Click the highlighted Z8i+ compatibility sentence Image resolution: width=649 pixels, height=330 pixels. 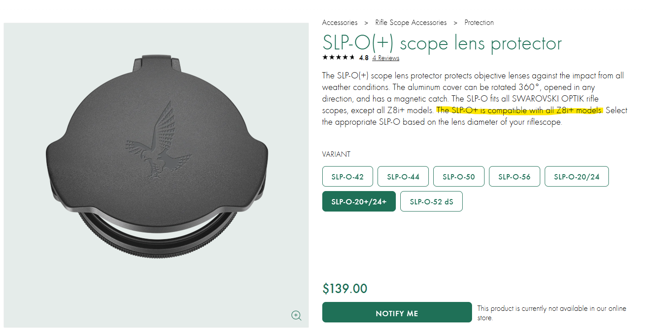click(x=519, y=110)
